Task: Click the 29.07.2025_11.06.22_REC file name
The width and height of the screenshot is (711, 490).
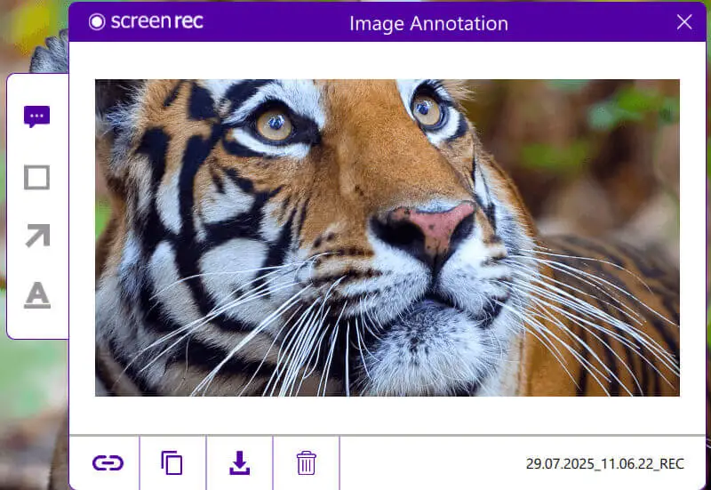Action: [604, 463]
